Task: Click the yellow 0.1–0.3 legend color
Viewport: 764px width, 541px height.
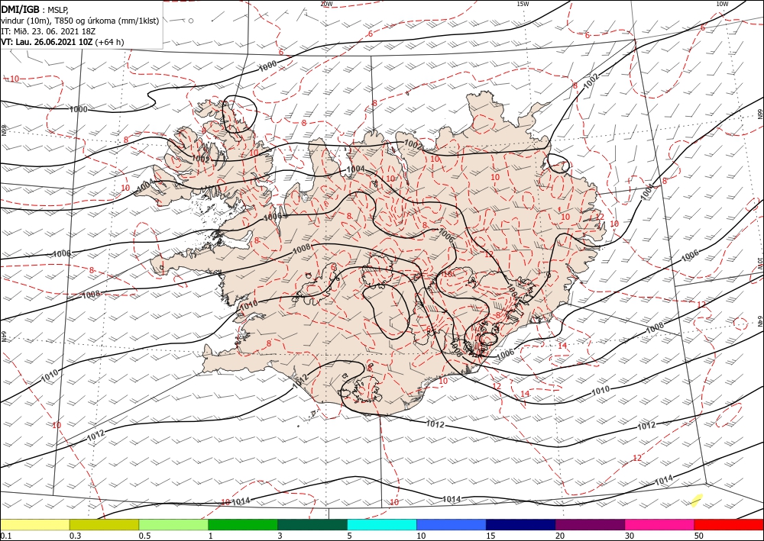Action: pos(35,524)
